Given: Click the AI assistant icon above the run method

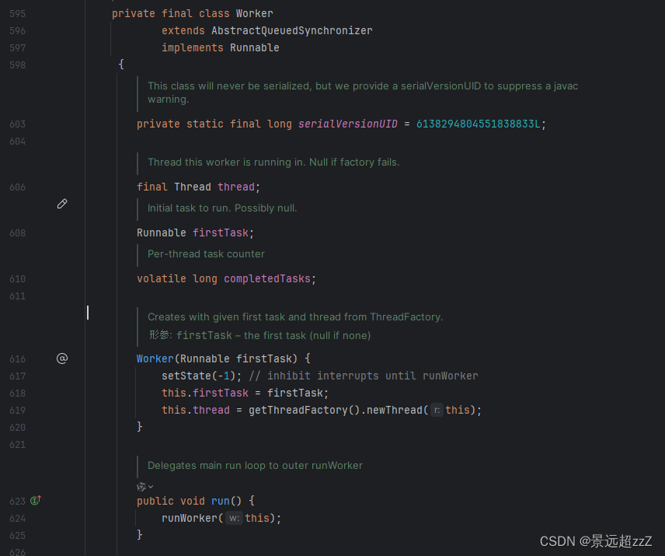Looking at the screenshot, I should click(141, 485).
